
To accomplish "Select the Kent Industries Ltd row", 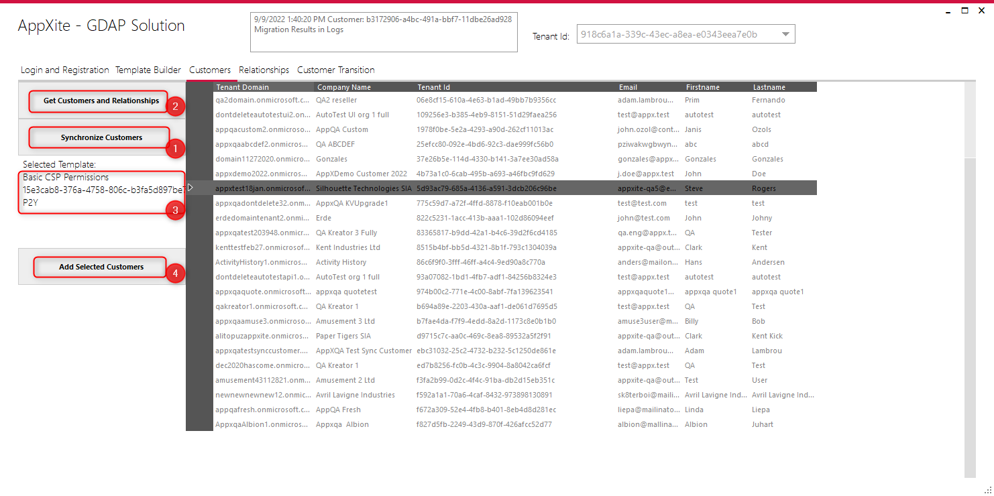I will (515, 247).
